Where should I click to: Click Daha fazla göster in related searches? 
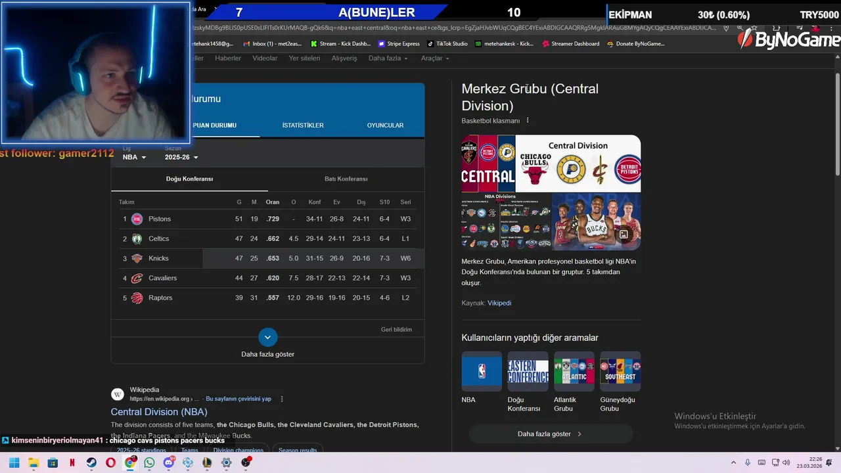550,434
